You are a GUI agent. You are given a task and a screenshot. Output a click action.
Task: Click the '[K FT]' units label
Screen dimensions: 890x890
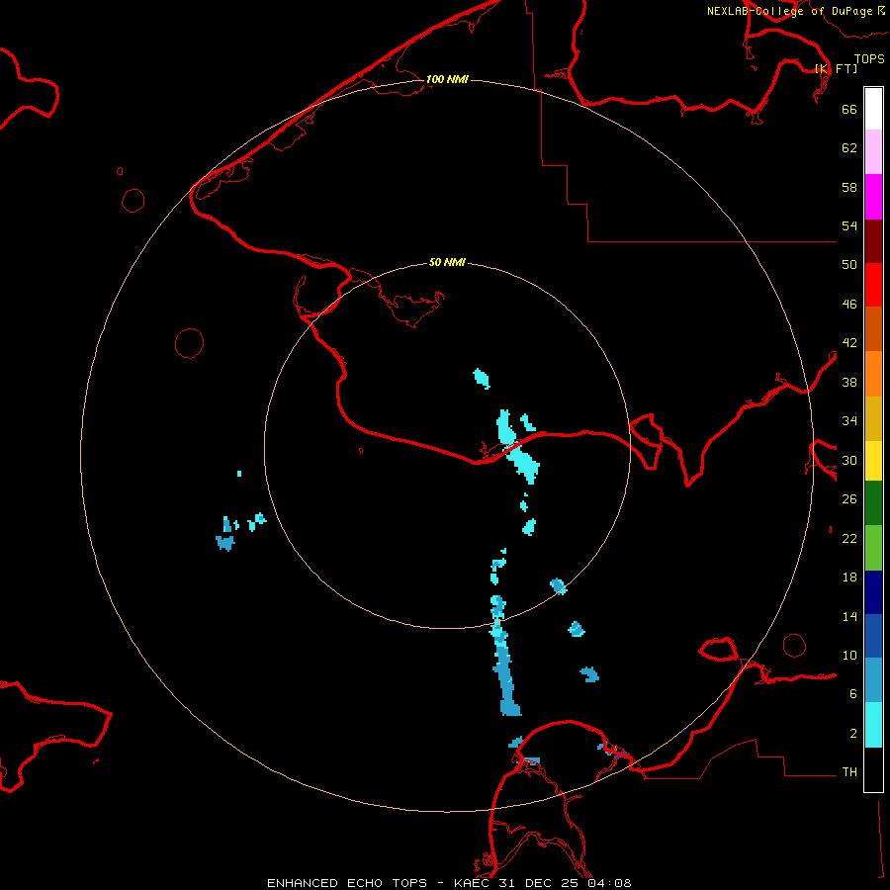[x=836, y=68]
